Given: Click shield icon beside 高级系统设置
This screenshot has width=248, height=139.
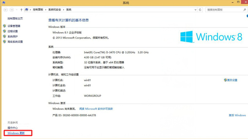Looking at the screenshot, I should click(x=4, y=41).
